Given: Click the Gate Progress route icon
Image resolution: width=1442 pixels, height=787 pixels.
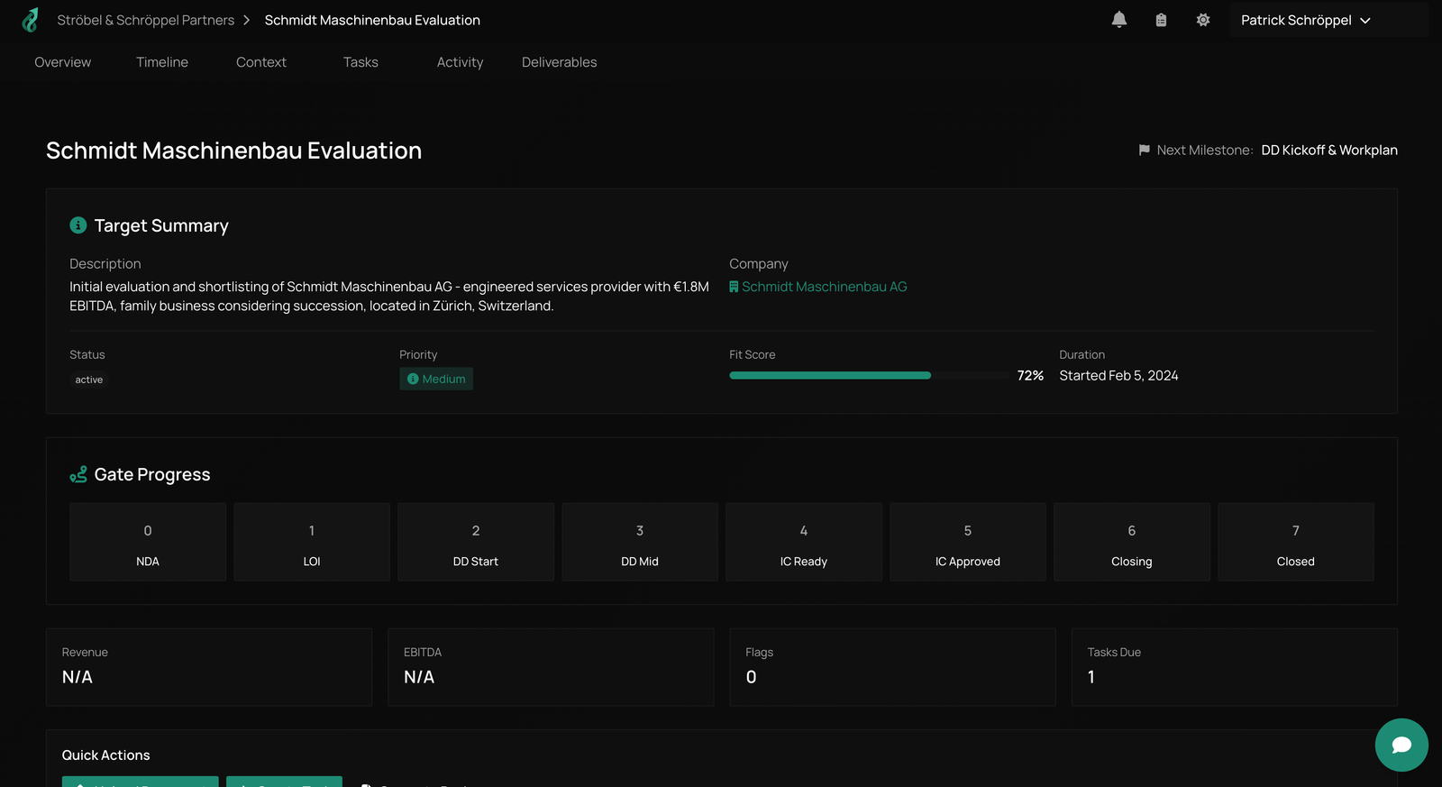Looking at the screenshot, I should coord(78,474).
